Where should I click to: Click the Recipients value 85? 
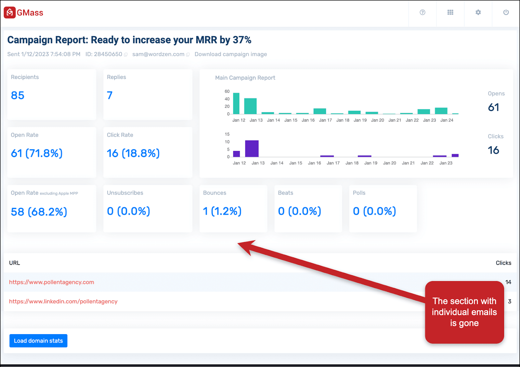[x=18, y=95]
